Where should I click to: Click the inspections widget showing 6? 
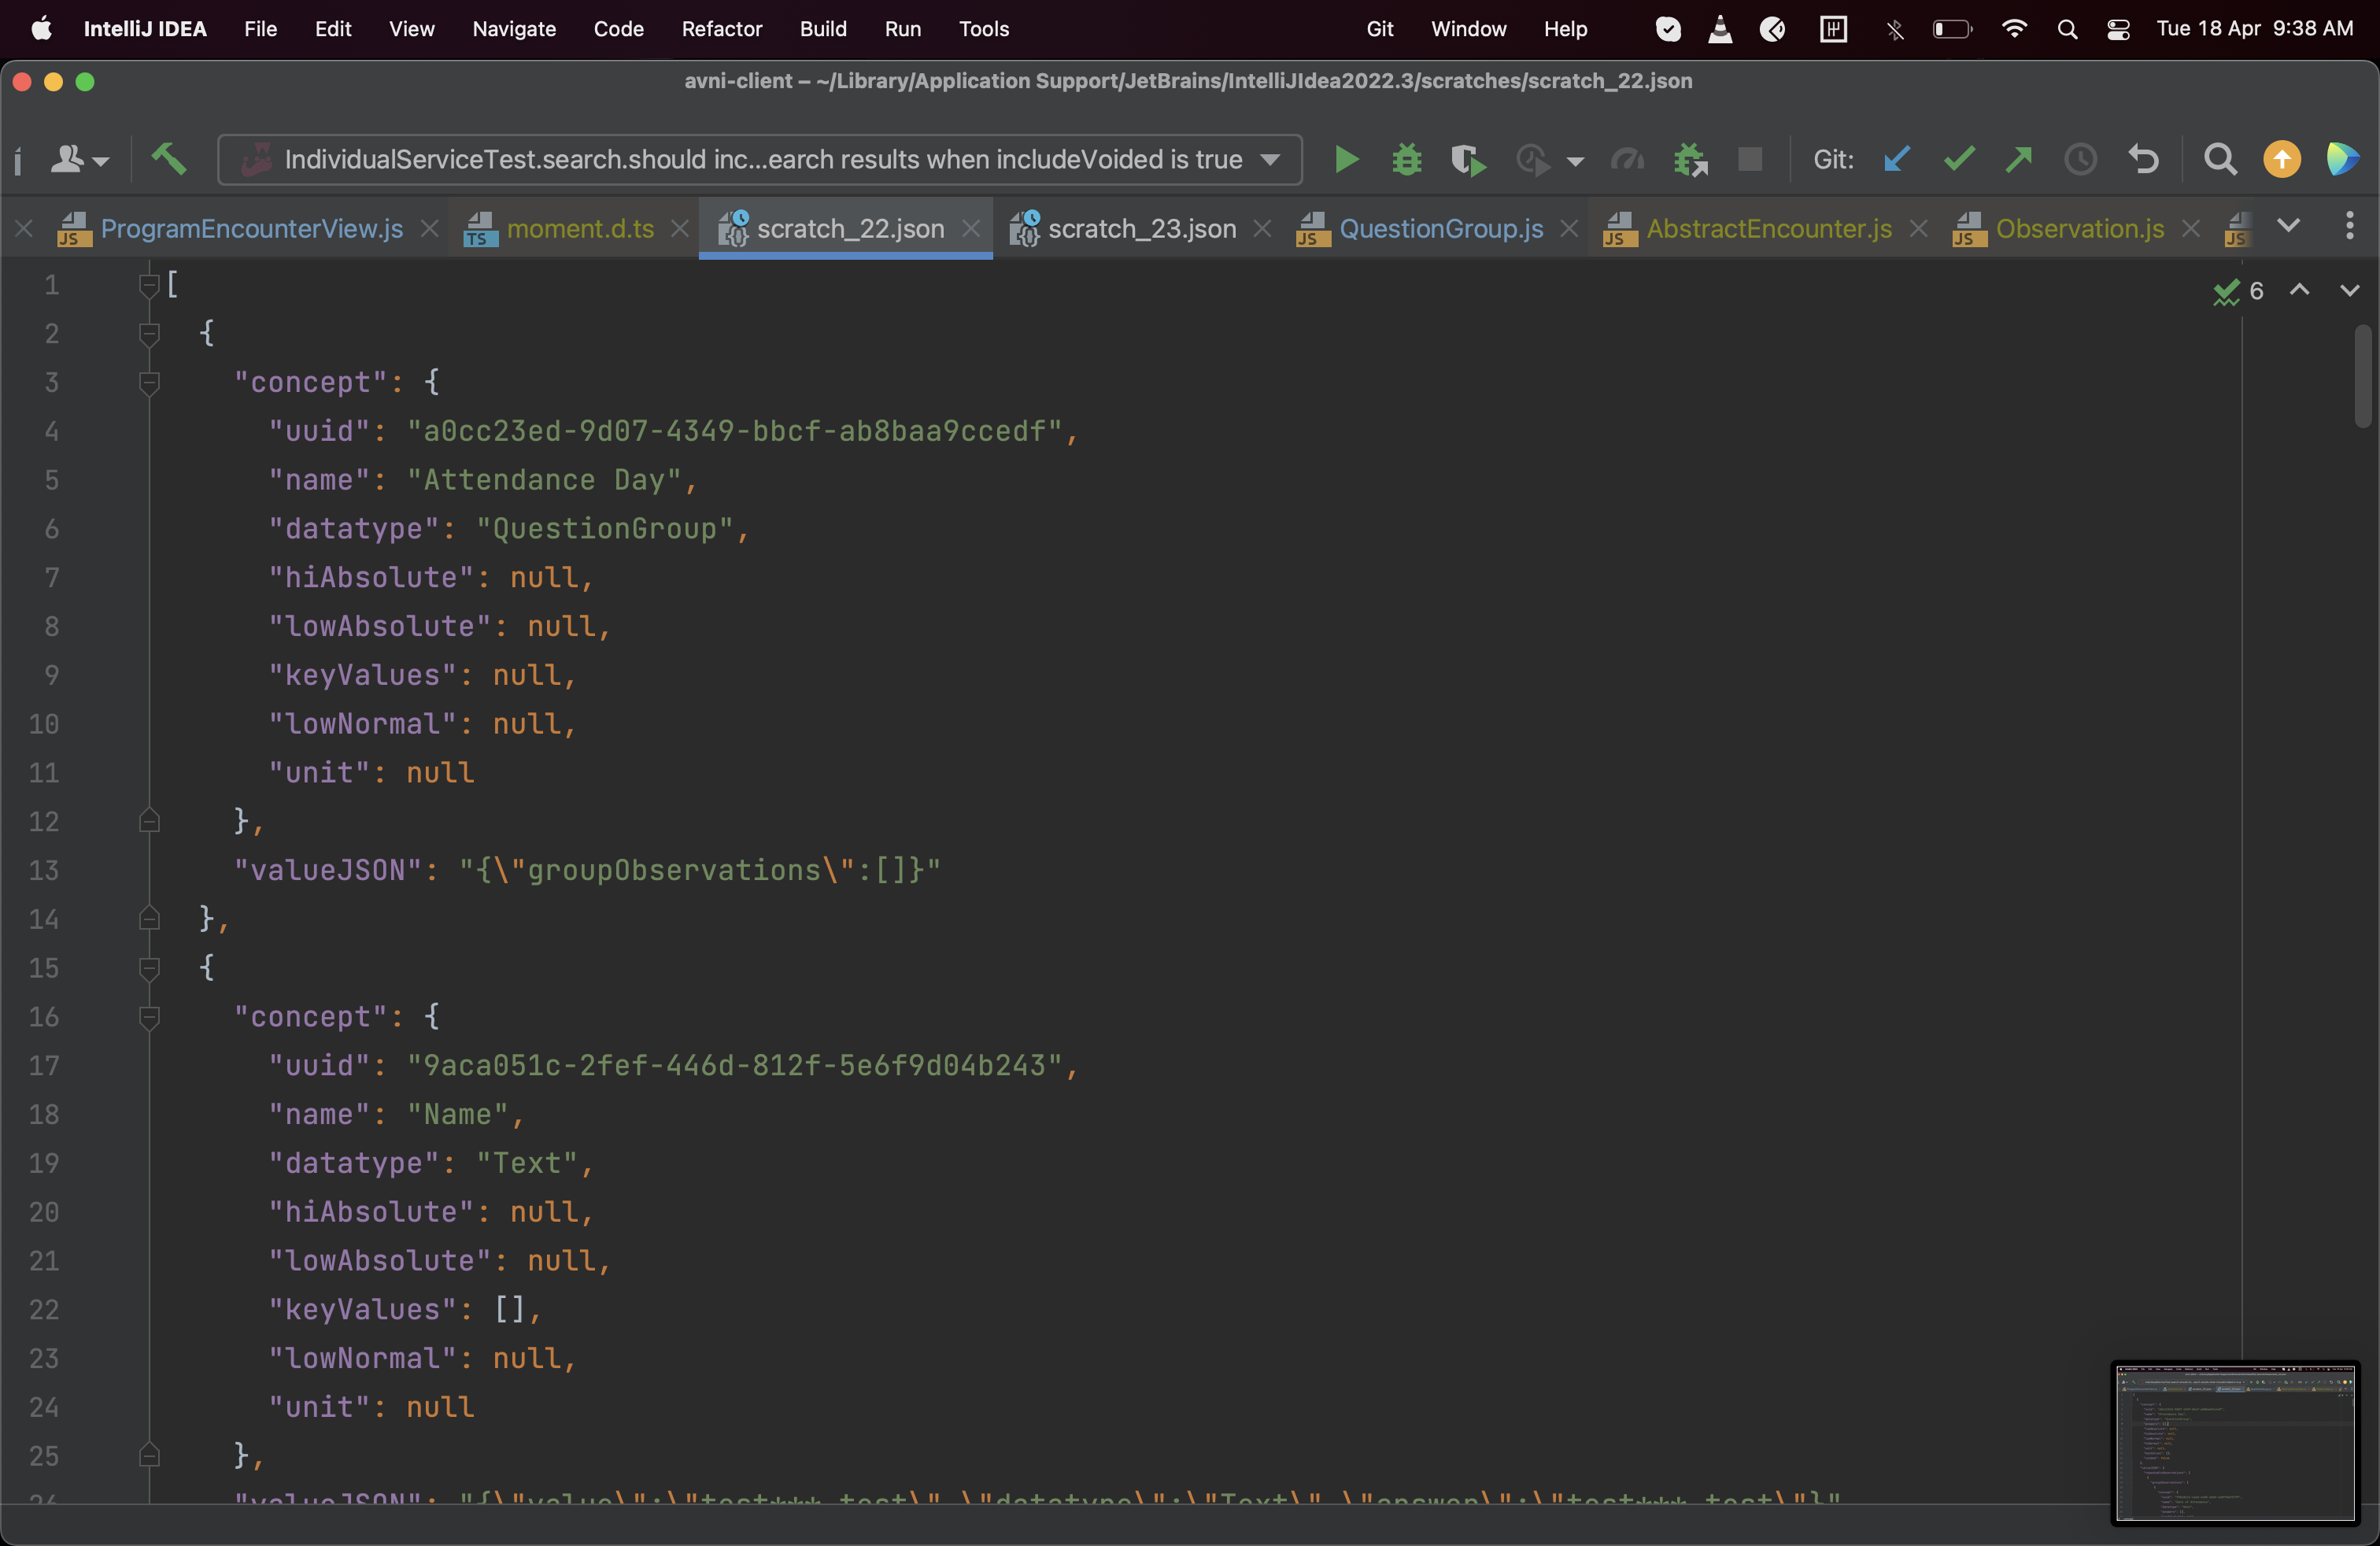tap(2238, 291)
